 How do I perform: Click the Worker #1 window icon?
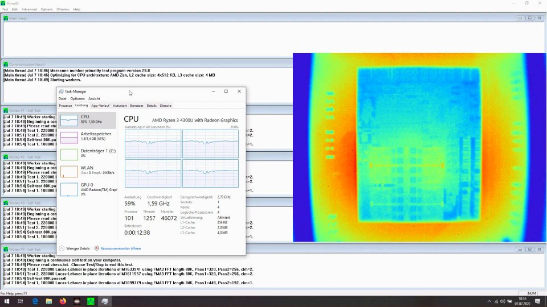click(x=6, y=111)
